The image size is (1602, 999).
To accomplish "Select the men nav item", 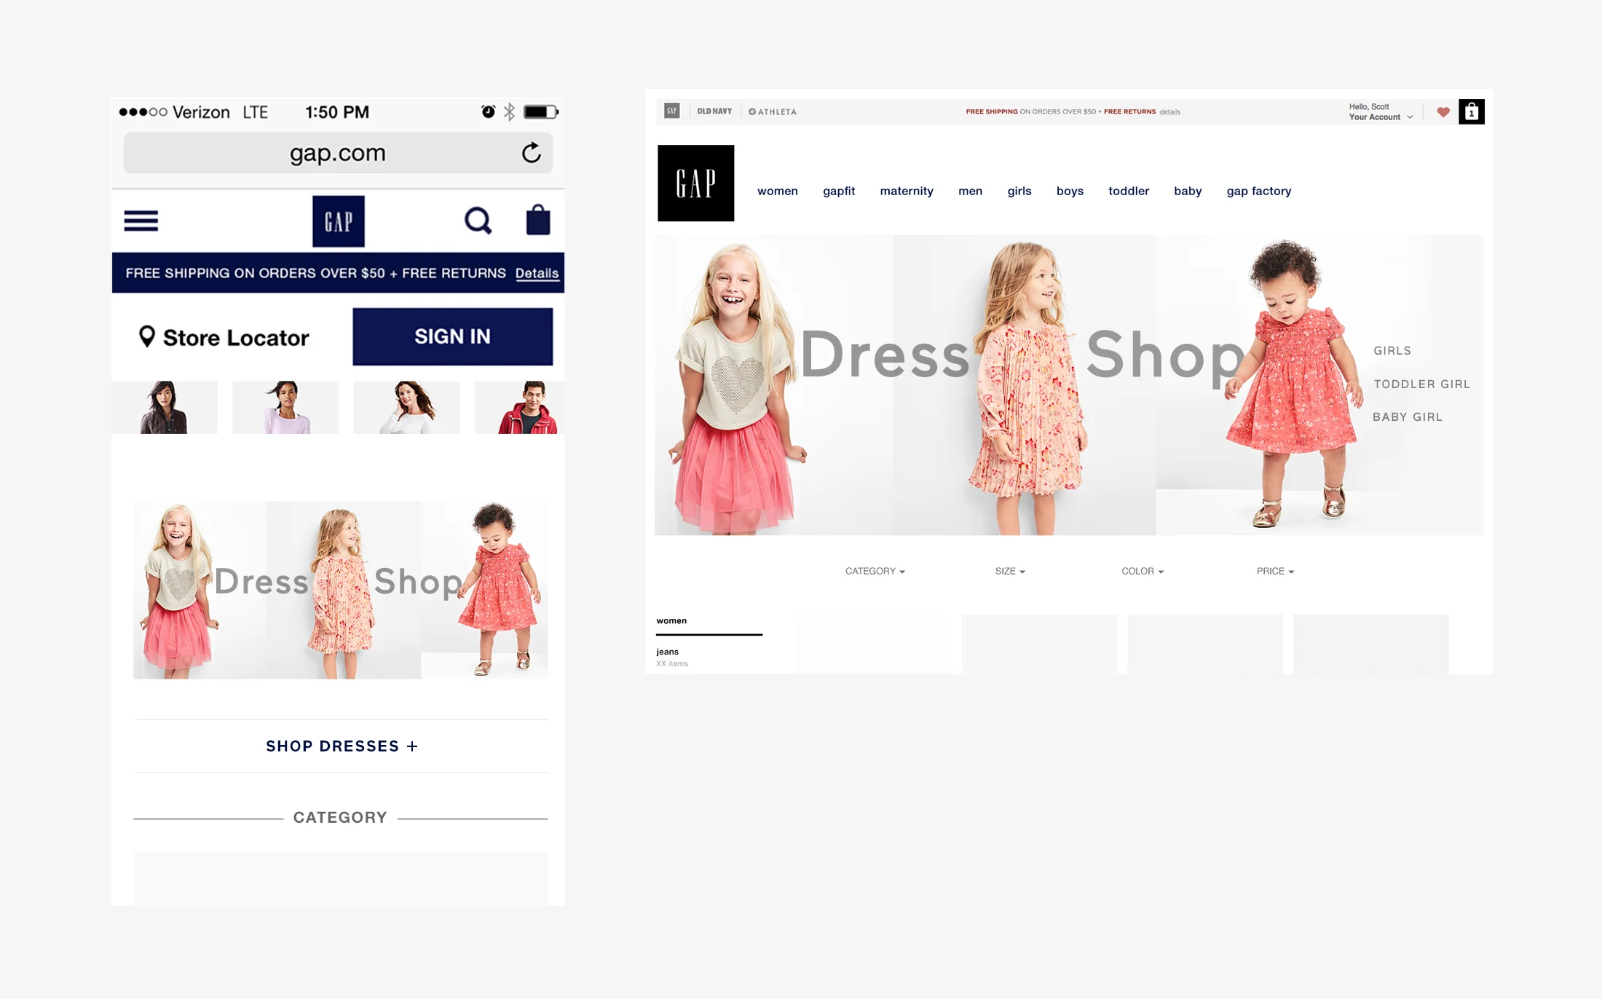I will [970, 191].
